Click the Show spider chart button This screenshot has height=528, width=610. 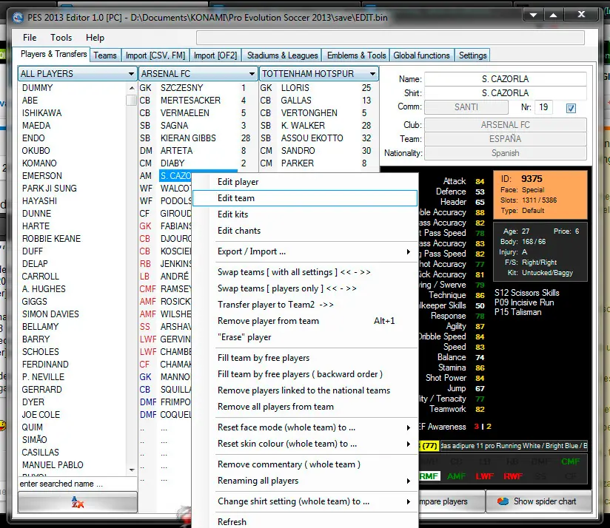(x=539, y=501)
